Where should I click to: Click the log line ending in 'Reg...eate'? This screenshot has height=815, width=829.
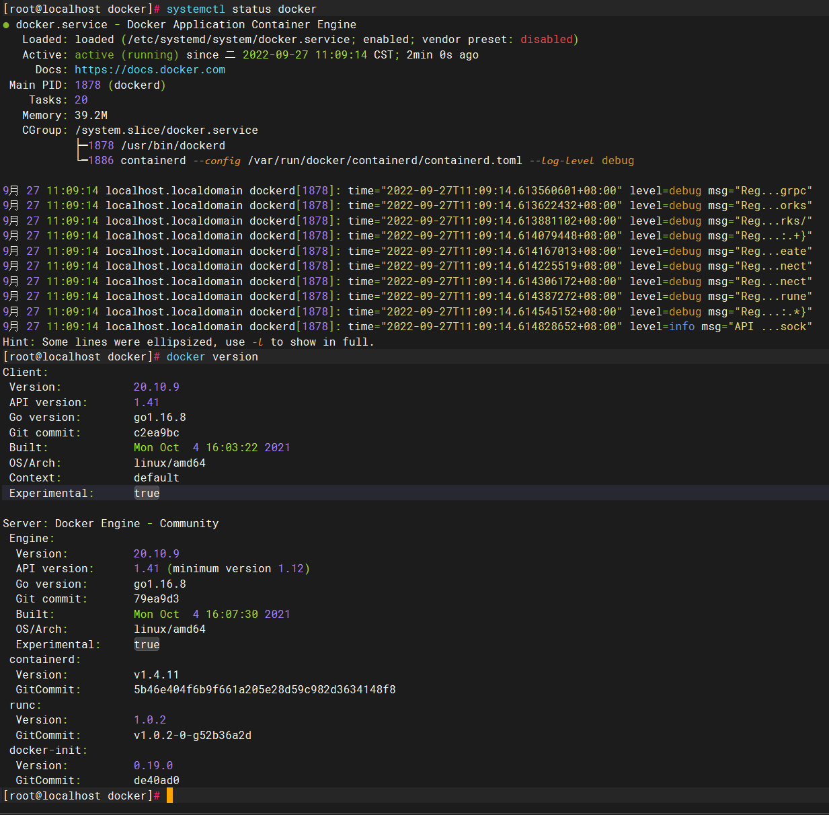coord(407,251)
